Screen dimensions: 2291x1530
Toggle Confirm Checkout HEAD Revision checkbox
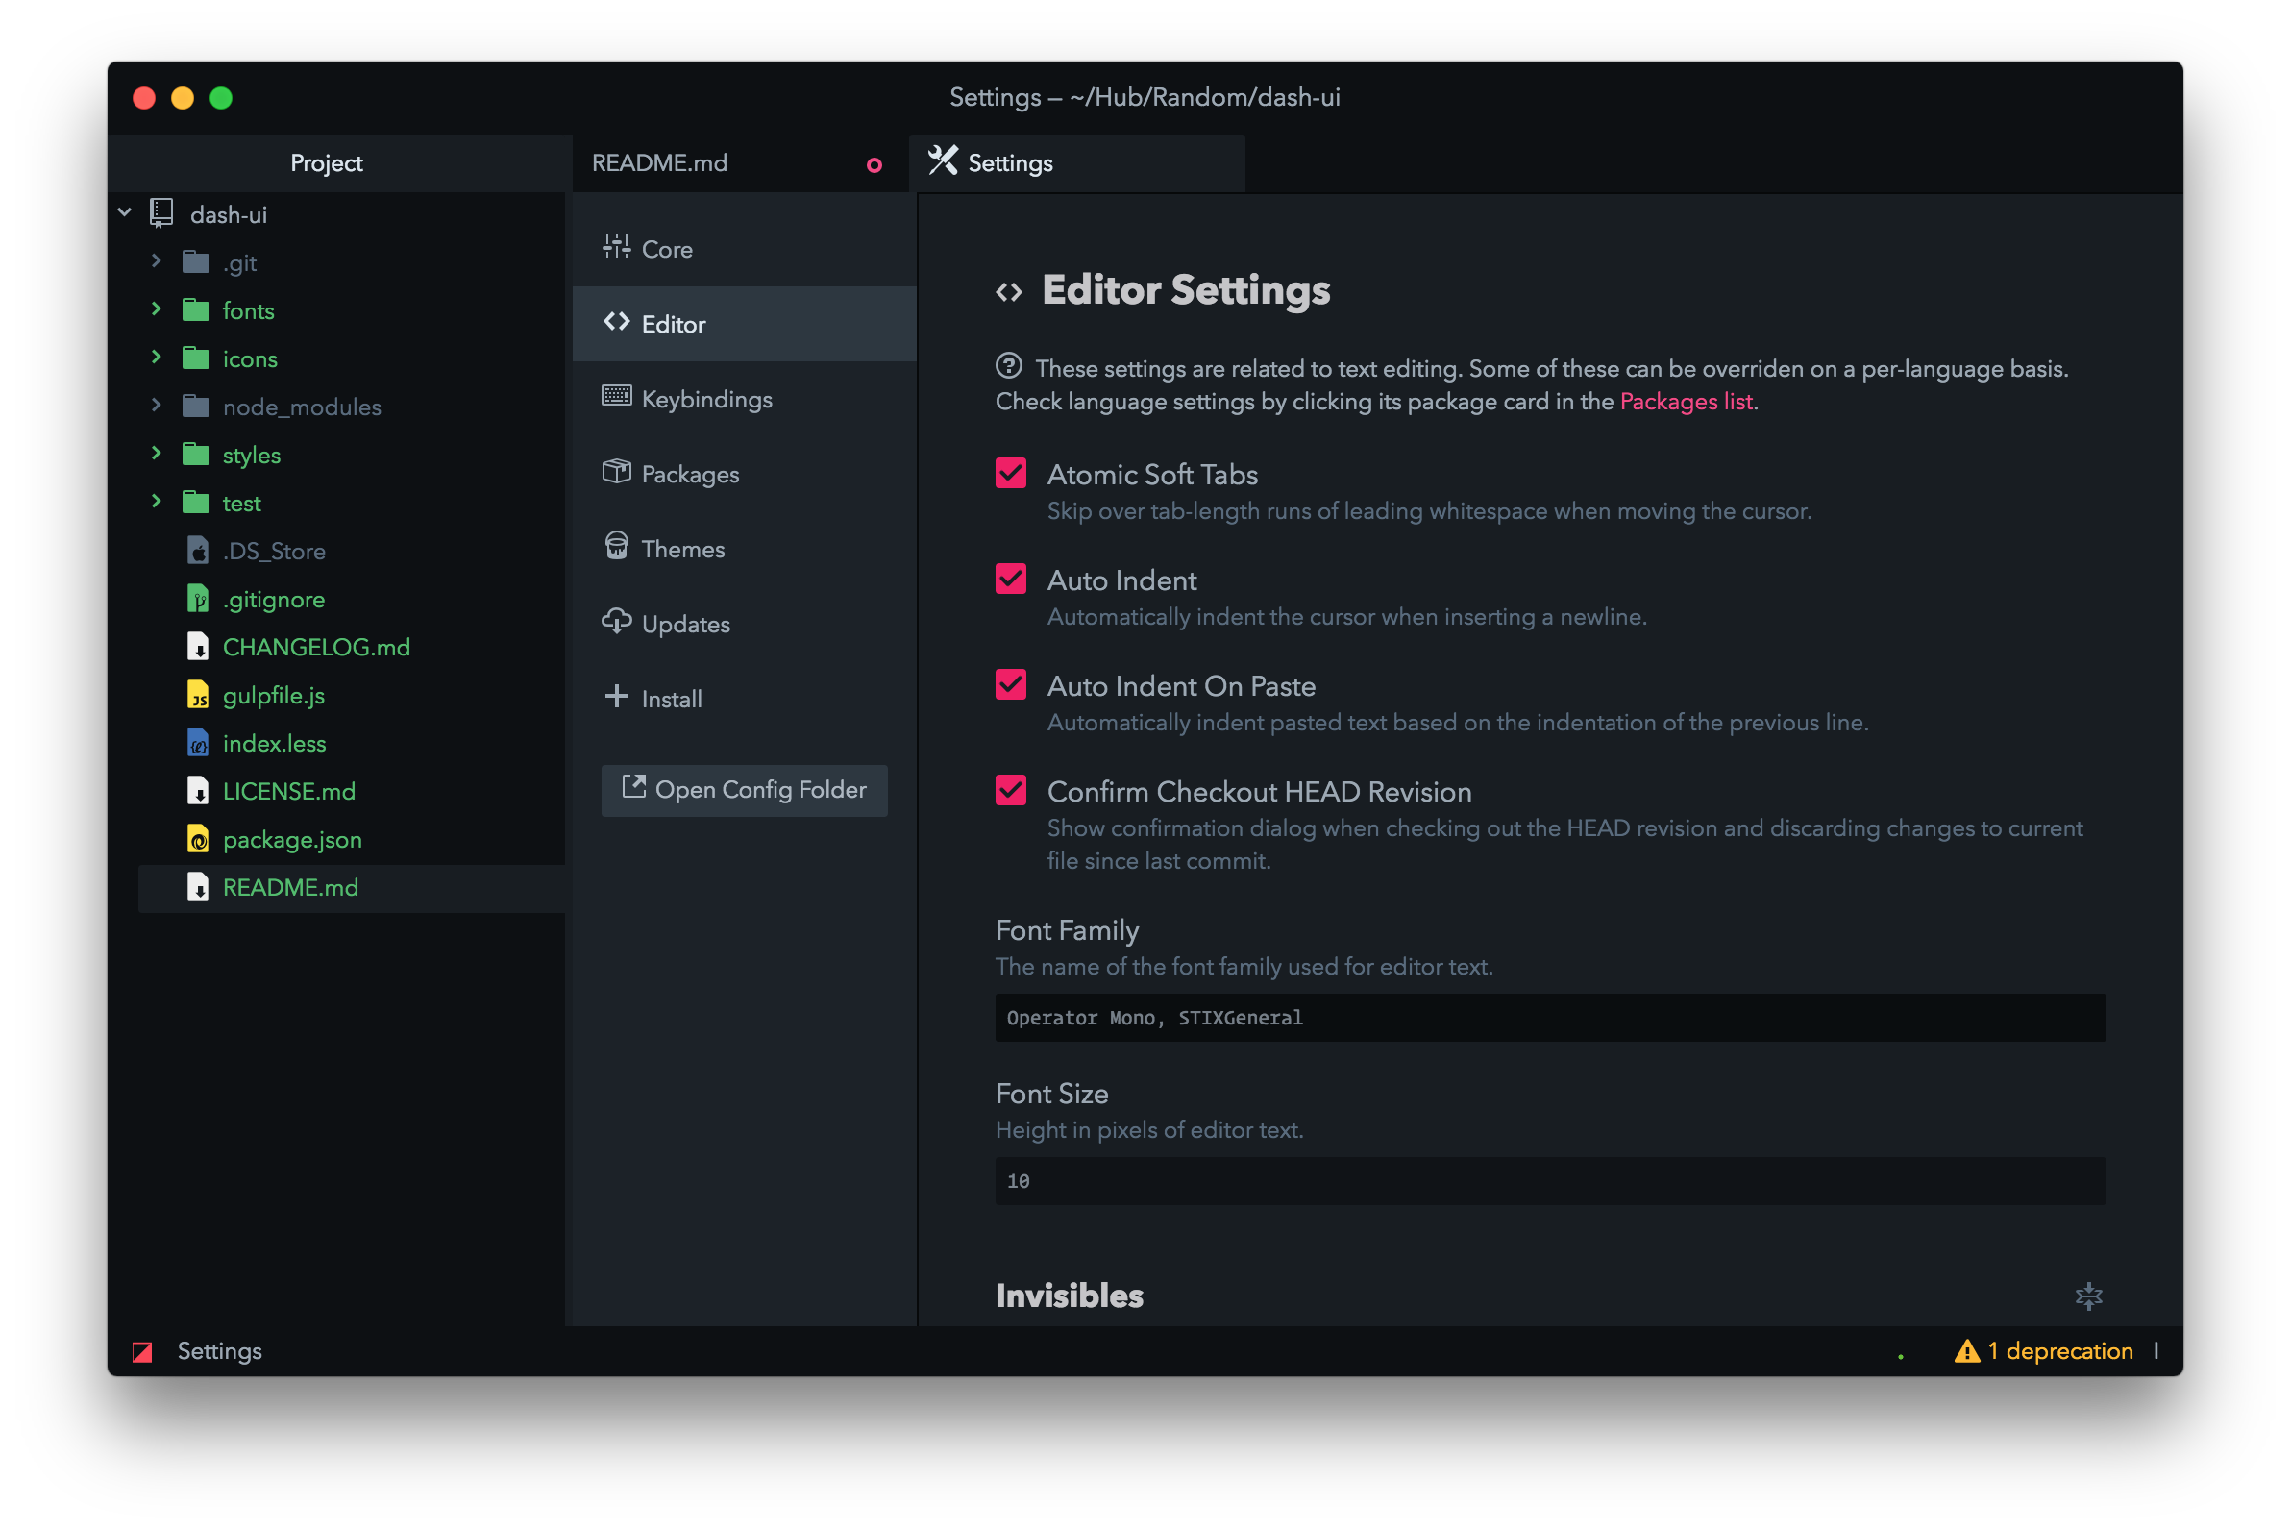[1011, 790]
